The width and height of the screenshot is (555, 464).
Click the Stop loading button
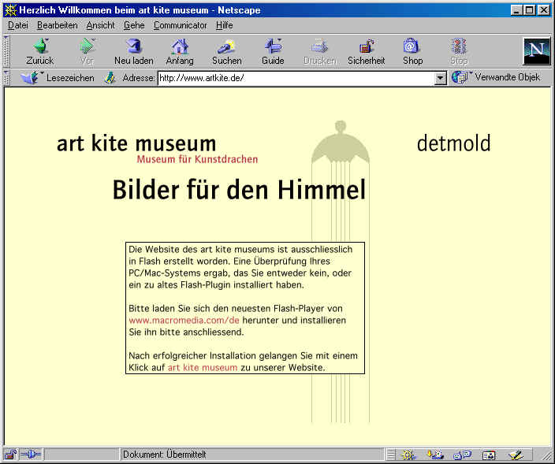point(459,52)
